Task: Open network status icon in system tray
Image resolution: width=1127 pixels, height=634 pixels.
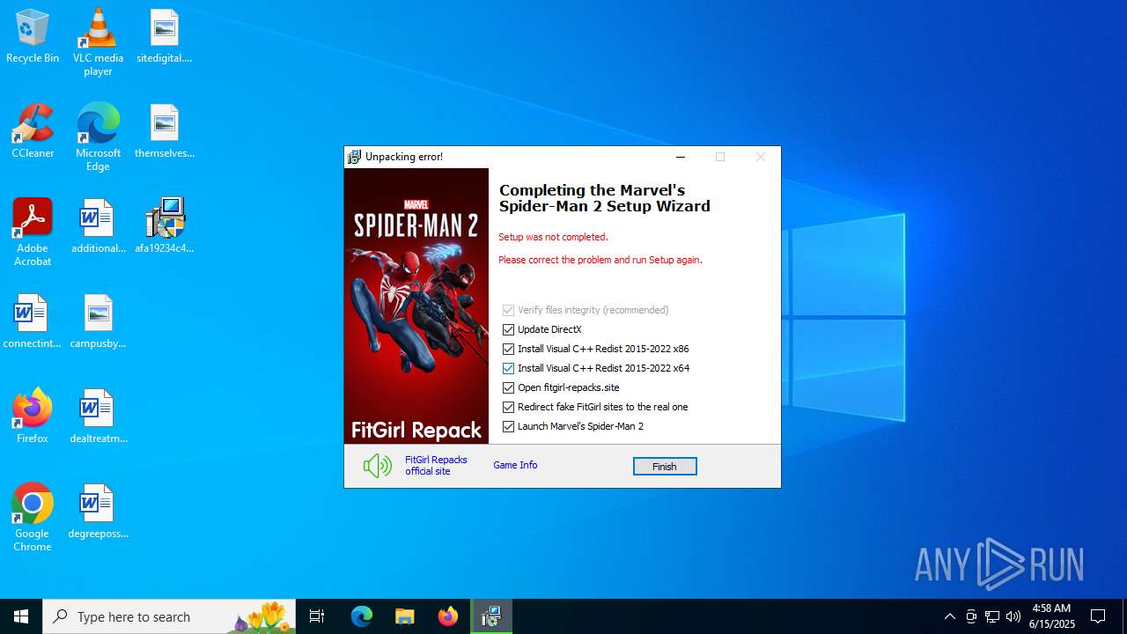Action: tap(992, 616)
